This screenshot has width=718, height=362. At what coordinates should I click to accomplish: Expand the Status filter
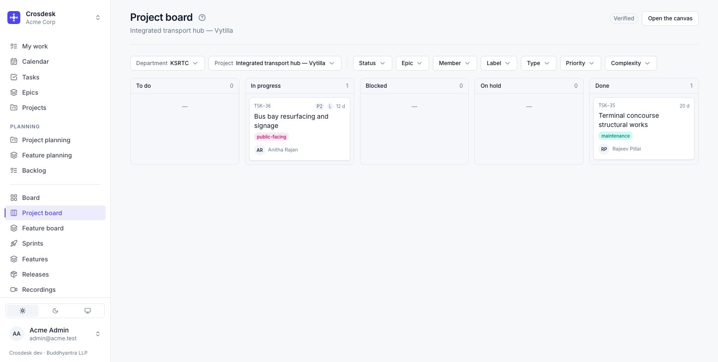coord(372,63)
